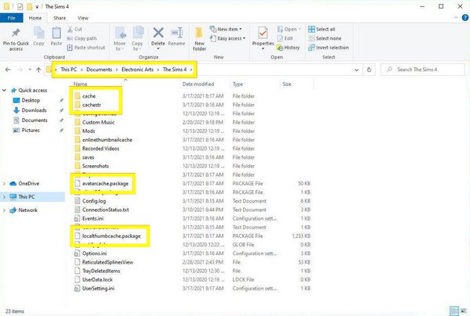Click Documents in the address breadcrumb
470x316 pixels.
pos(99,70)
